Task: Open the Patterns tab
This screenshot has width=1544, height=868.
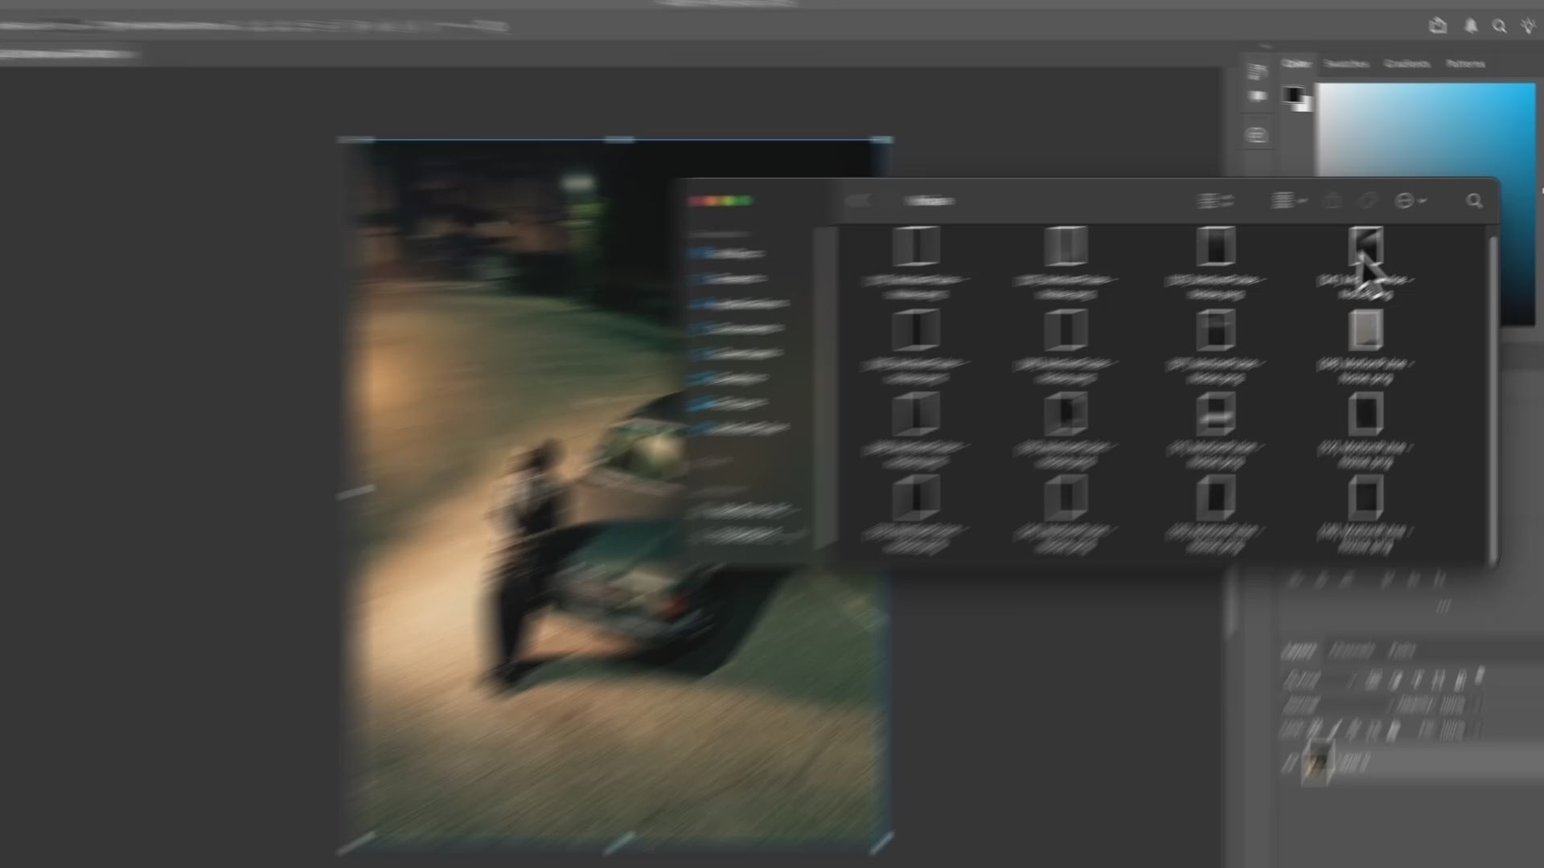Action: (x=1465, y=63)
